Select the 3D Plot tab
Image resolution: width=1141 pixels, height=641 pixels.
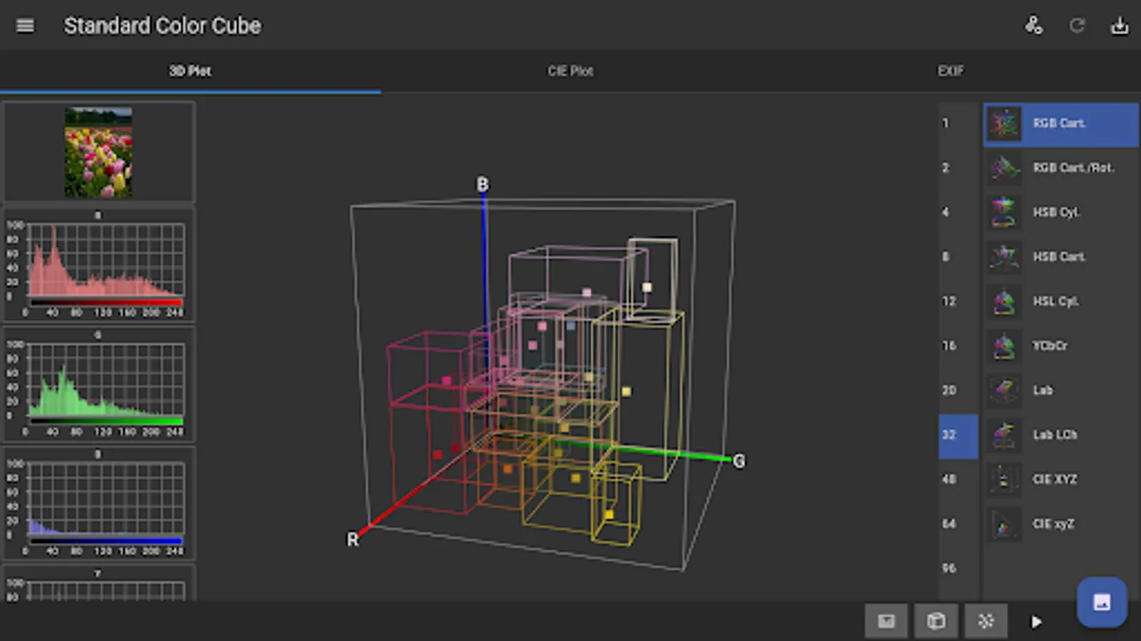tap(190, 71)
